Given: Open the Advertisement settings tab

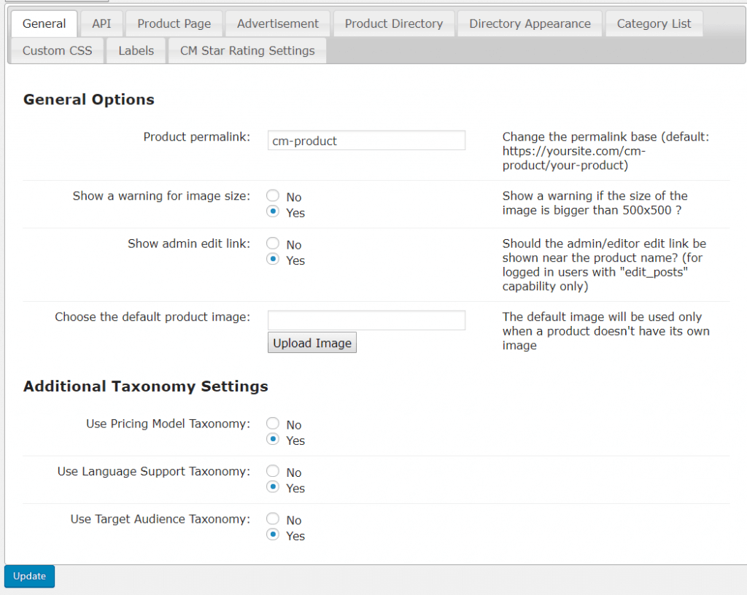Looking at the screenshot, I should coord(277,23).
